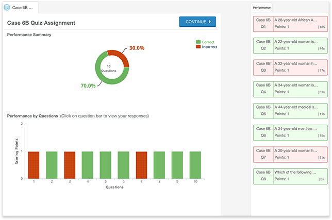Open Q2 22-year-old woman item
The width and height of the screenshot is (332, 220).
[x=290, y=45]
